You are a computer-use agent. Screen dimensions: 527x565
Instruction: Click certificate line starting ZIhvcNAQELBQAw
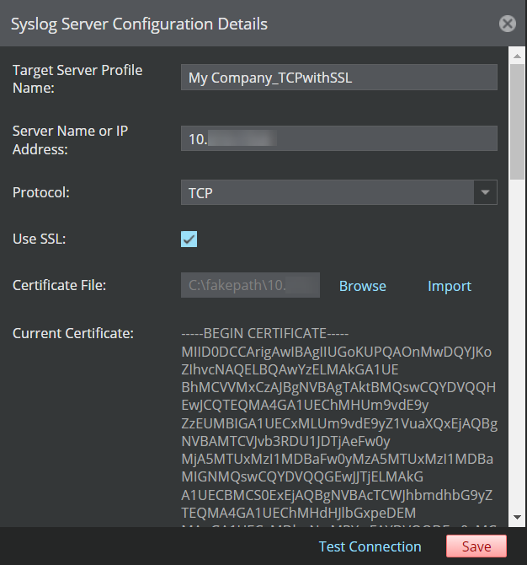pyautogui.click(x=290, y=369)
